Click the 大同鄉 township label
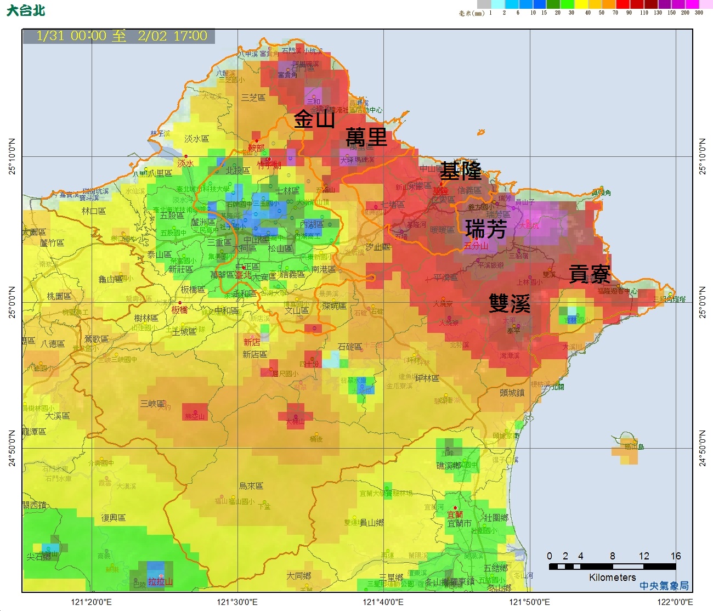Viewport: 713px width, 611px height. [298, 576]
